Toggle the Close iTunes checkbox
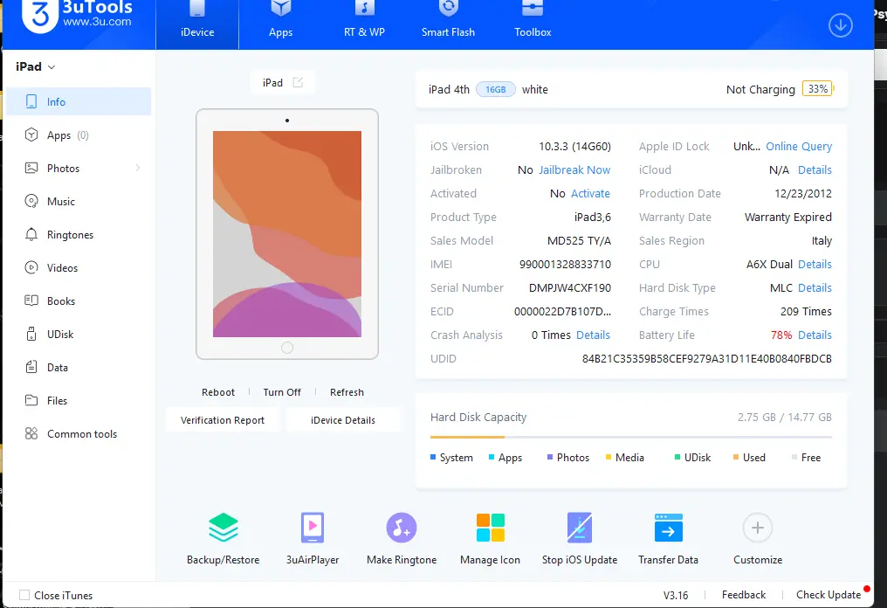This screenshot has width=887, height=608. tap(24, 595)
